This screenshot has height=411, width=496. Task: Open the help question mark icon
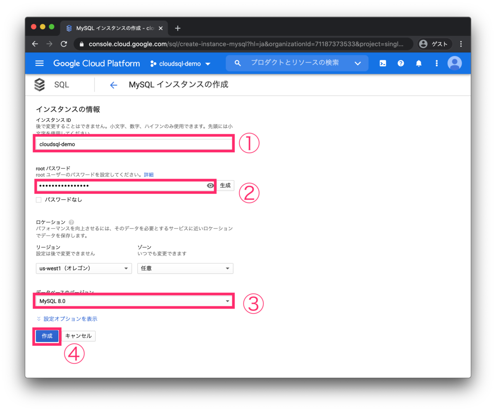[x=401, y=63]
